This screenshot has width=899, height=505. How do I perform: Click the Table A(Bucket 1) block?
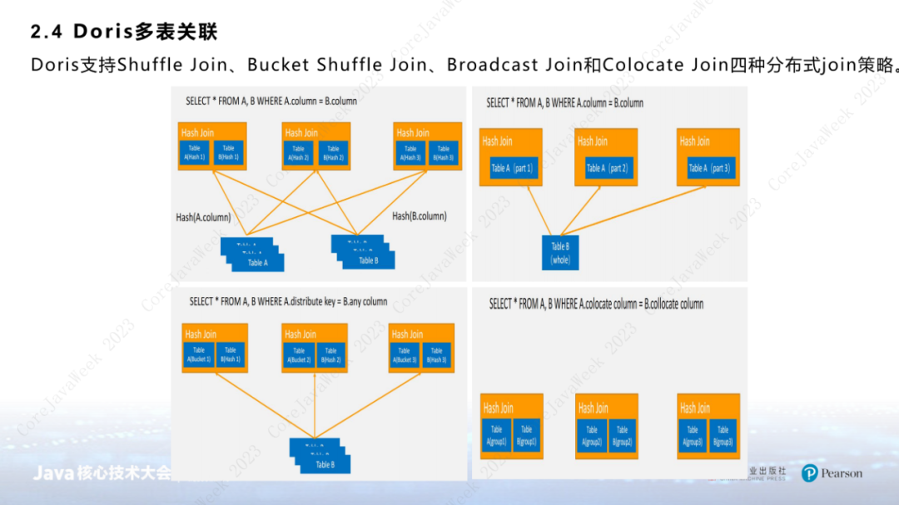click(x=198, y=354)
